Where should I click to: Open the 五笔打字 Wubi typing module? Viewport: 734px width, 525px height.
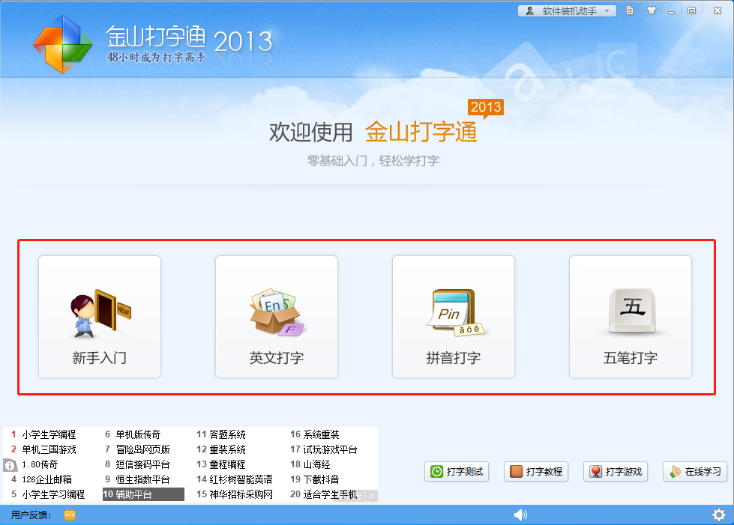(631, 317)
